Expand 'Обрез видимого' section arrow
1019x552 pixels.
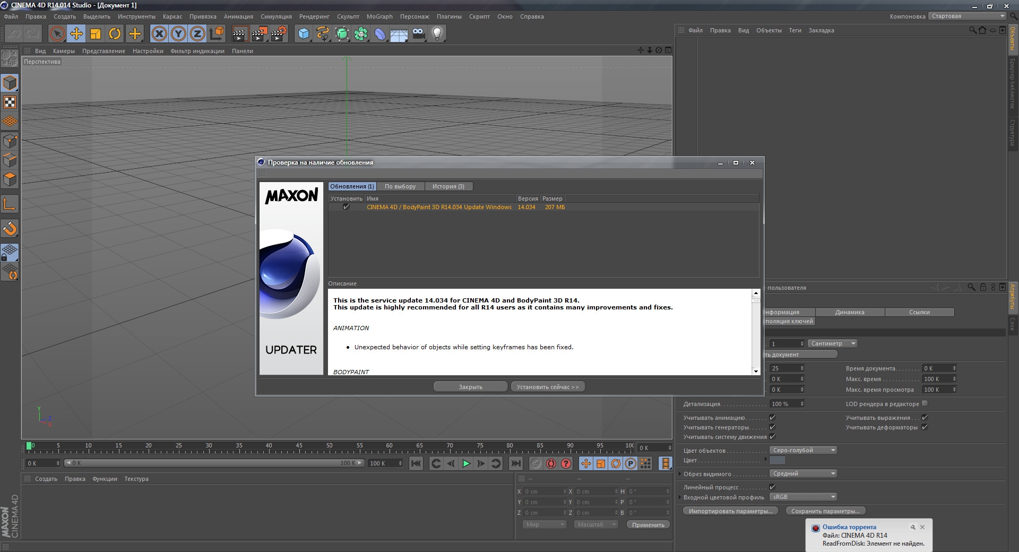pyautogui.click(x=680, y=473)
